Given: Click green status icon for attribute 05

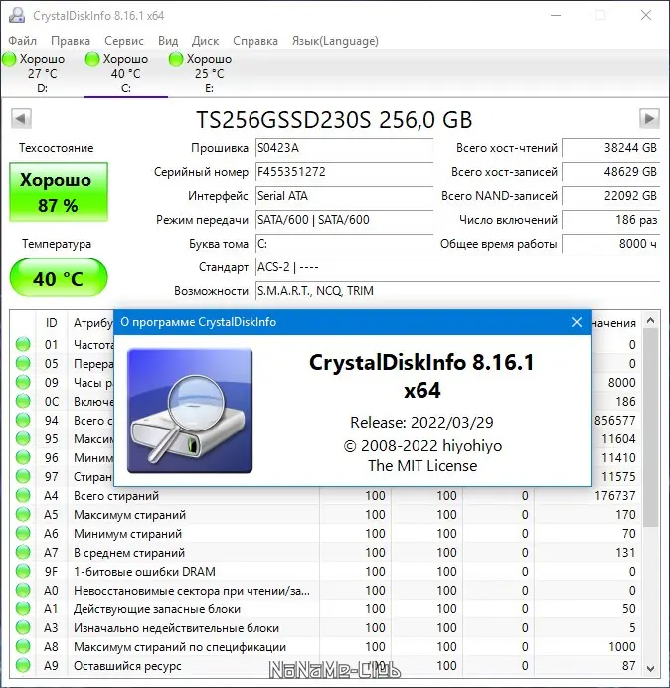Looking at the screenshot, I should pos(23,363).
